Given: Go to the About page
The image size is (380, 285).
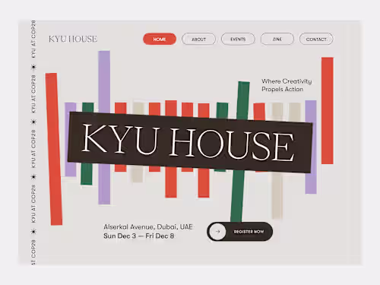Looking at the screenshot, I should coord(199,39).
